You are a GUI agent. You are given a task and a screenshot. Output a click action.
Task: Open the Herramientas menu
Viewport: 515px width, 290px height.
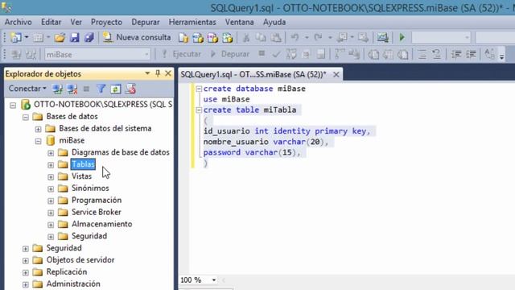click(192, 22)
